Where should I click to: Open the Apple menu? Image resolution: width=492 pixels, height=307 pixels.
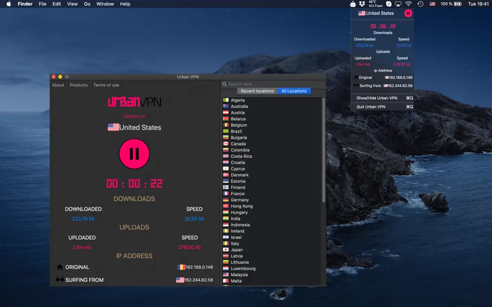point(9,4)
